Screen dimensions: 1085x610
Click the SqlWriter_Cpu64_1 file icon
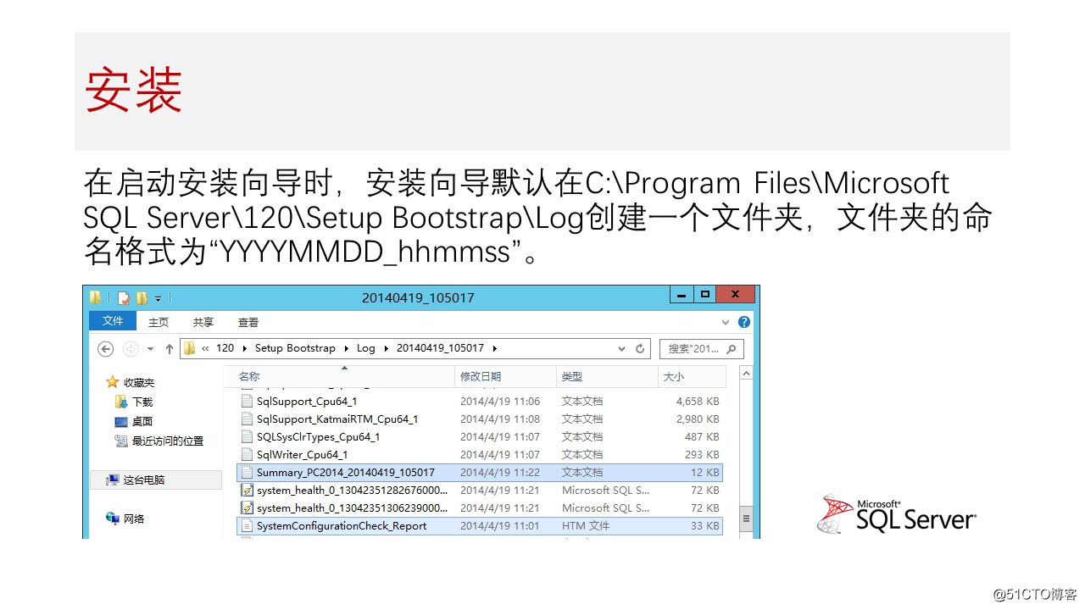(248, 454)
